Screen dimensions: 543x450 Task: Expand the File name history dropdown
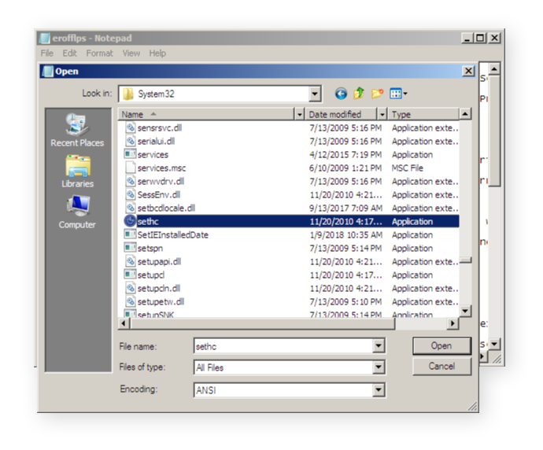(379, 346)
